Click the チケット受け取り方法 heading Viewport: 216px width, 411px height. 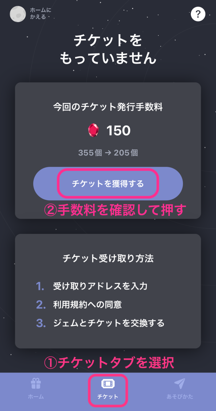click(x=108, y=258)
